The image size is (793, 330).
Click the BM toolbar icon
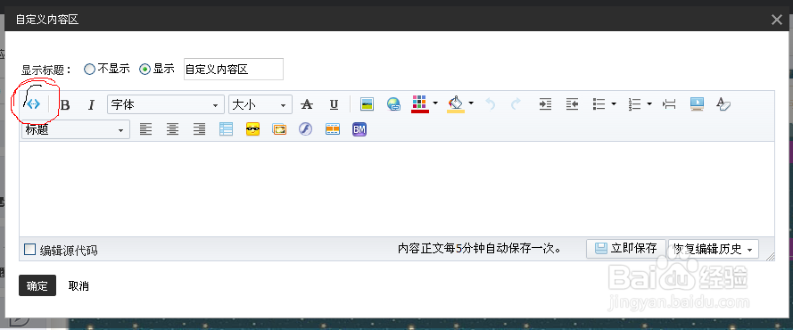tap(359, 129)
